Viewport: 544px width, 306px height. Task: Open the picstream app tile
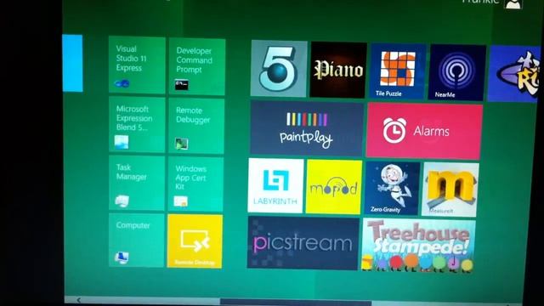tap(303, 243)
